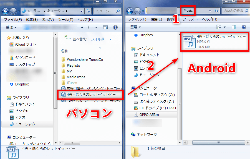
Task: Open address history dropdown in right window
Action: click(210, 11)
